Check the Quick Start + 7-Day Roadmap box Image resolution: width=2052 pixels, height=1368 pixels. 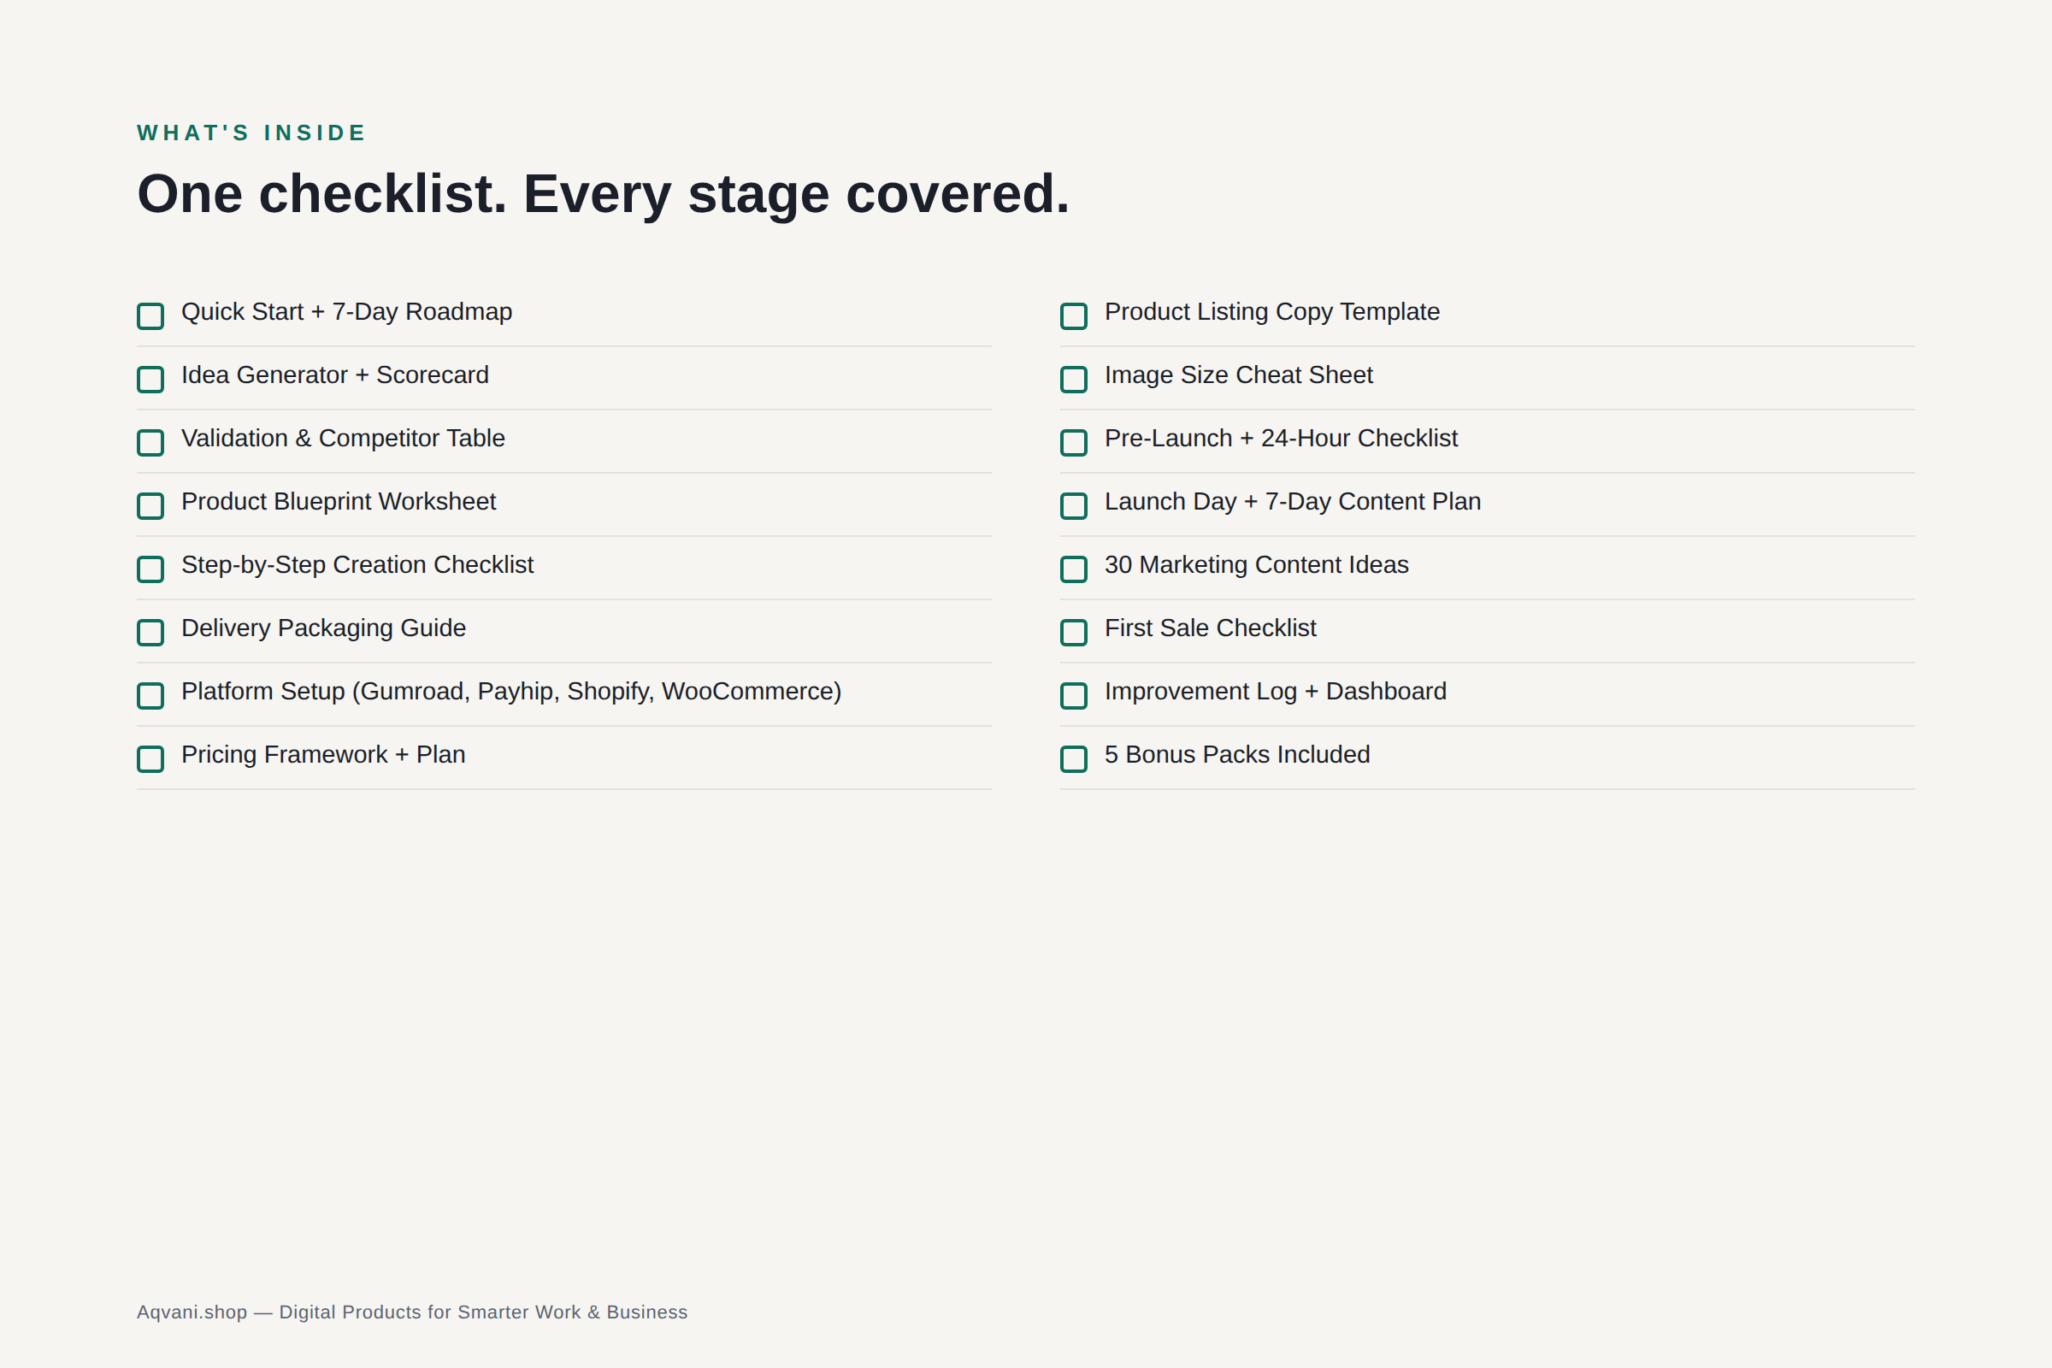pos(150,315)
